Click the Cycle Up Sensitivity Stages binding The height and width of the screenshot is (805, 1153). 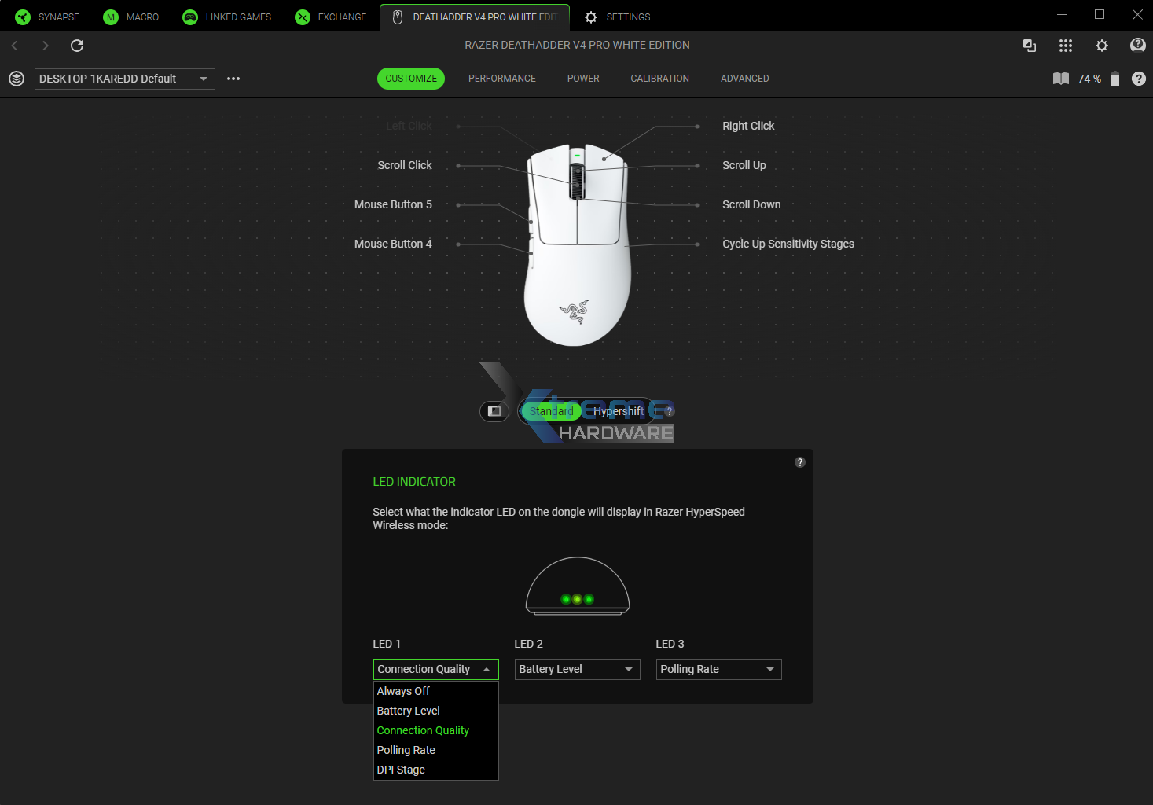(x=788, y=244)
